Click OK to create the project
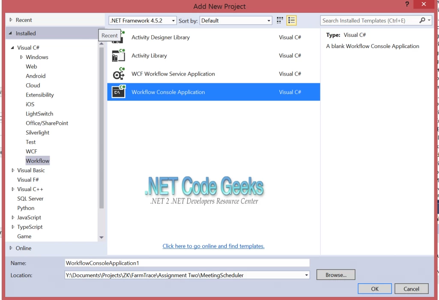The height and width of the screenshot is (300, 439). pyautogui.click(x=374, y=288)
